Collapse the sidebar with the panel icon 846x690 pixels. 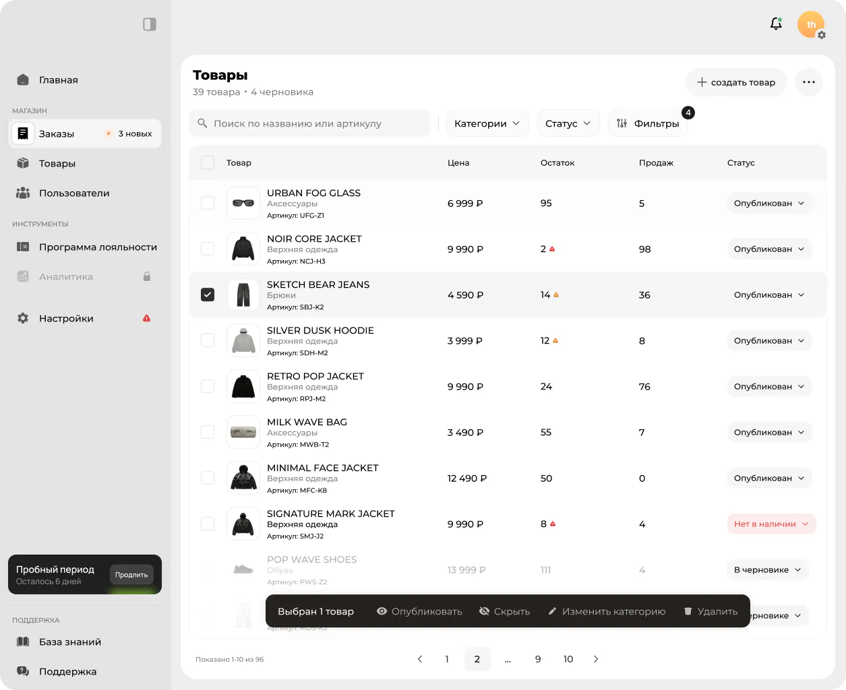[x=150, y=24]
